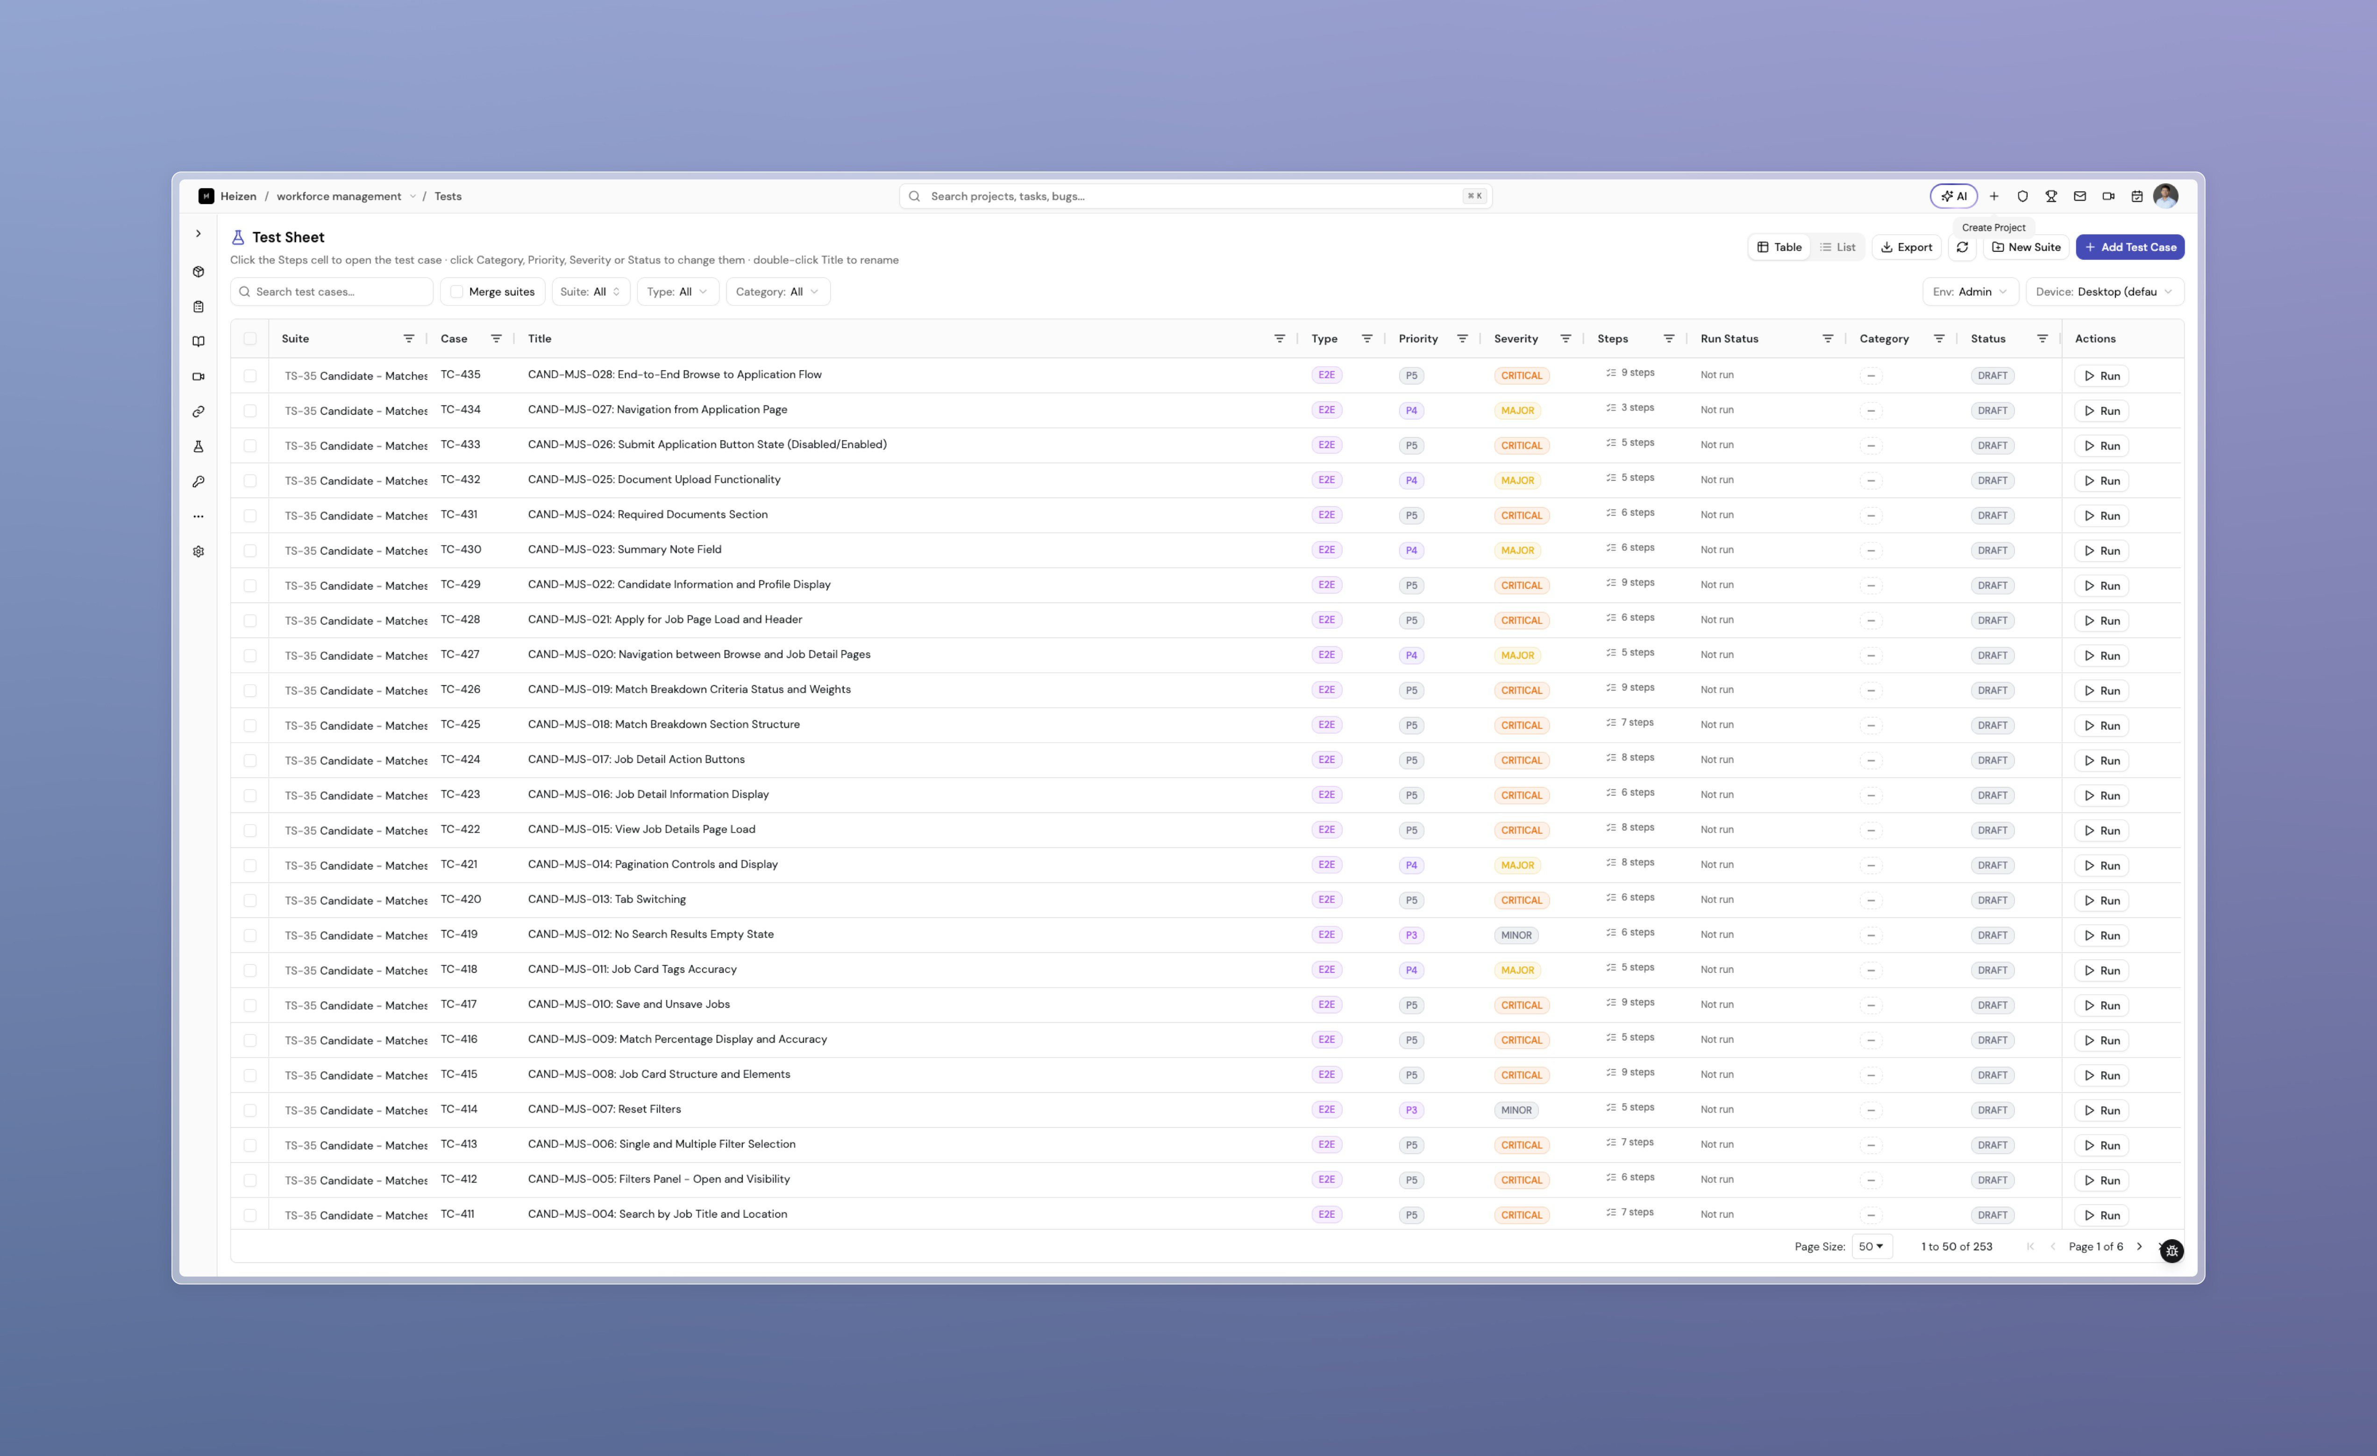Open the link icon in sidebar
The image size is (2377, 1456).
[199, 412]
